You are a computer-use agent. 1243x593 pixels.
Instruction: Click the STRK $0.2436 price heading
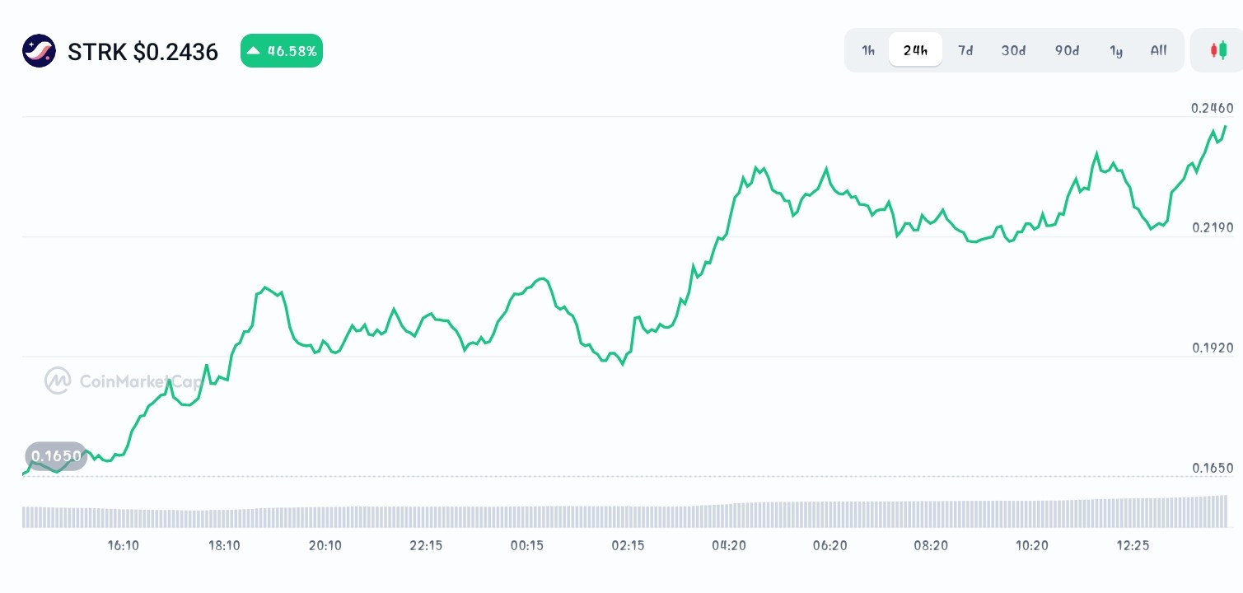click(x=143, y=52)
